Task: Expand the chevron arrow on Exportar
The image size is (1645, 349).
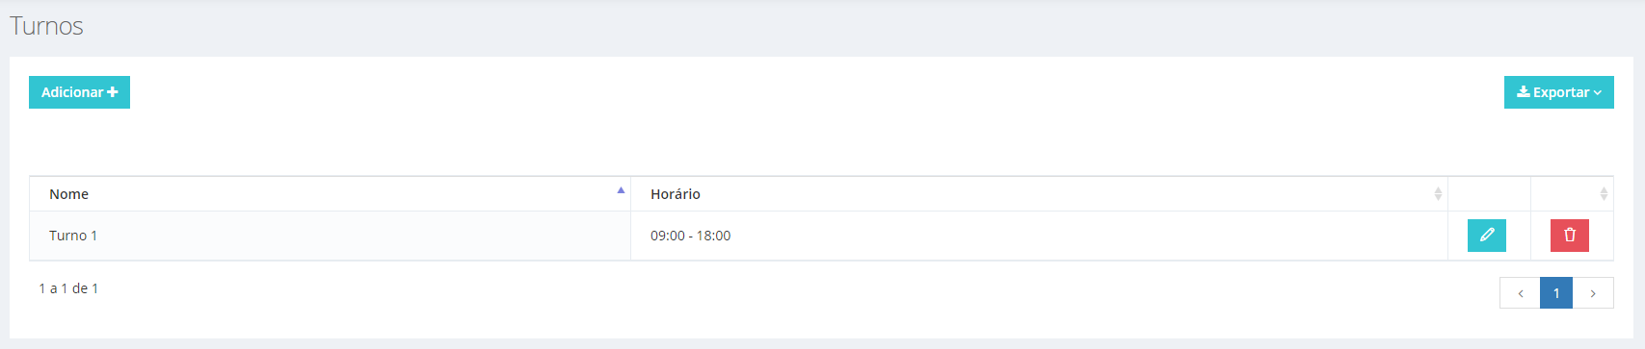Action: pos(1597,93)
